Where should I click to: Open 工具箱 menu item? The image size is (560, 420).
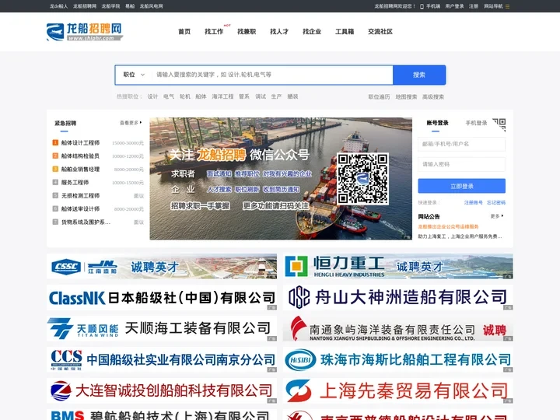point(345,32)
